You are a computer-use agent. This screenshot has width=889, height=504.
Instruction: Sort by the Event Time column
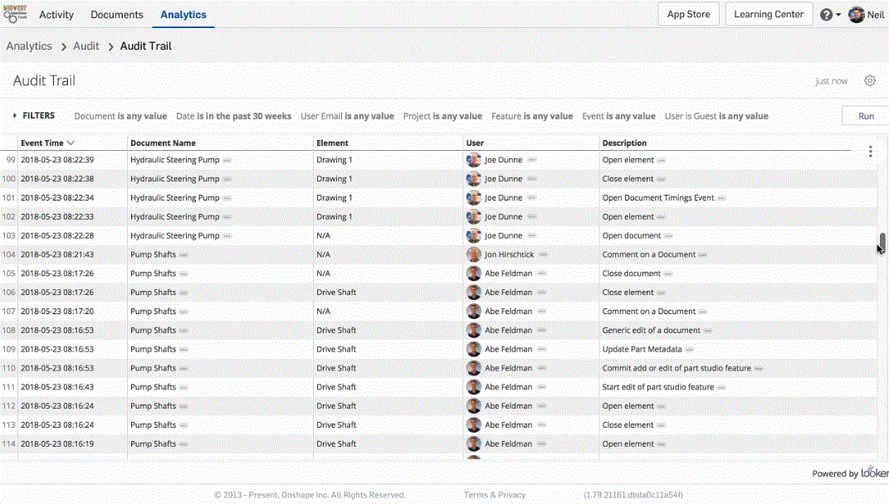point(47,143)
